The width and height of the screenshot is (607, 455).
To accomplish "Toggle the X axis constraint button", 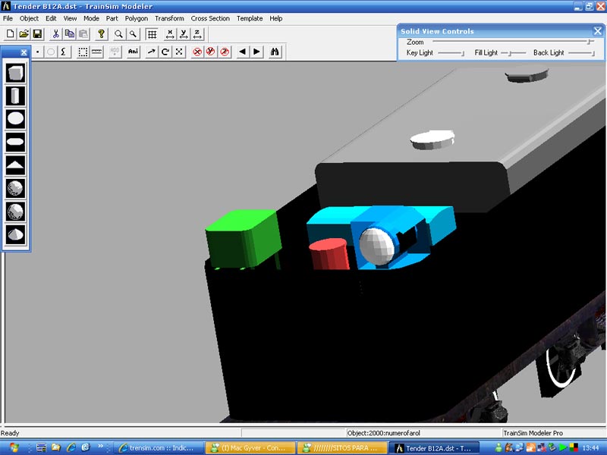I will click(x=171, y=34).
